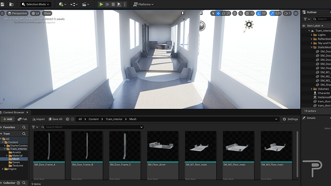Click the Skip frame button

click(107, 4)
